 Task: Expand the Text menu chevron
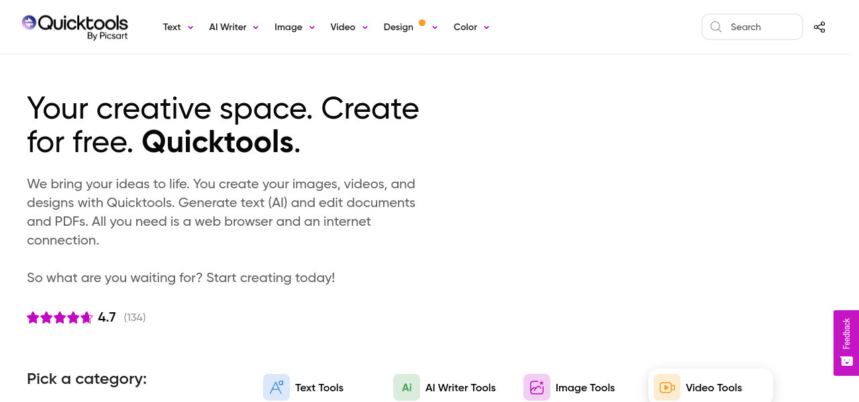click(x=191, y=27)
